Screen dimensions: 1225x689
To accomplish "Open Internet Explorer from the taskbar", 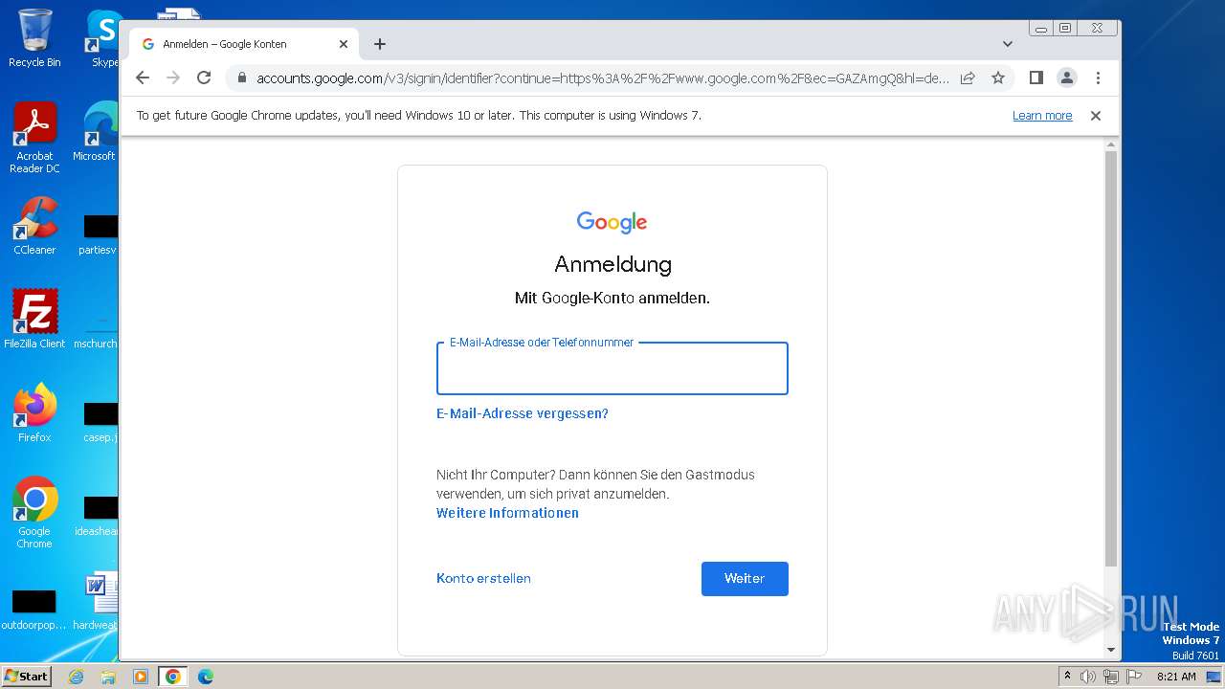I will [x=77, y=677].
